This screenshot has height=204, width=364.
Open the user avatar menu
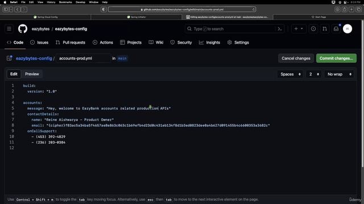pyautogui.click(x=348, y=29)
